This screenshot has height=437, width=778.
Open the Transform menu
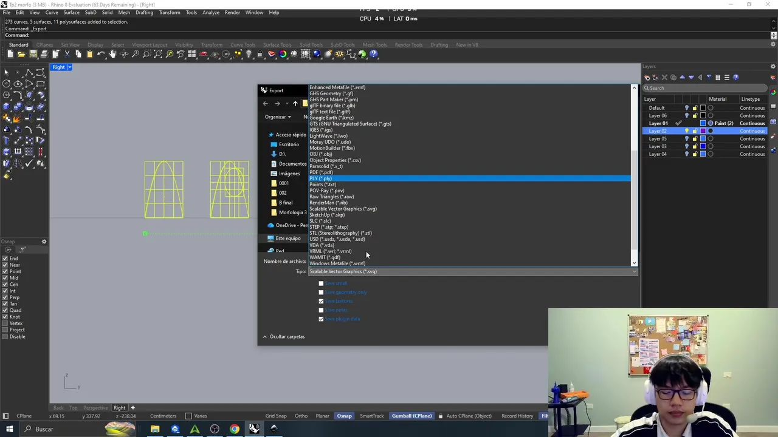coord(169,12)
